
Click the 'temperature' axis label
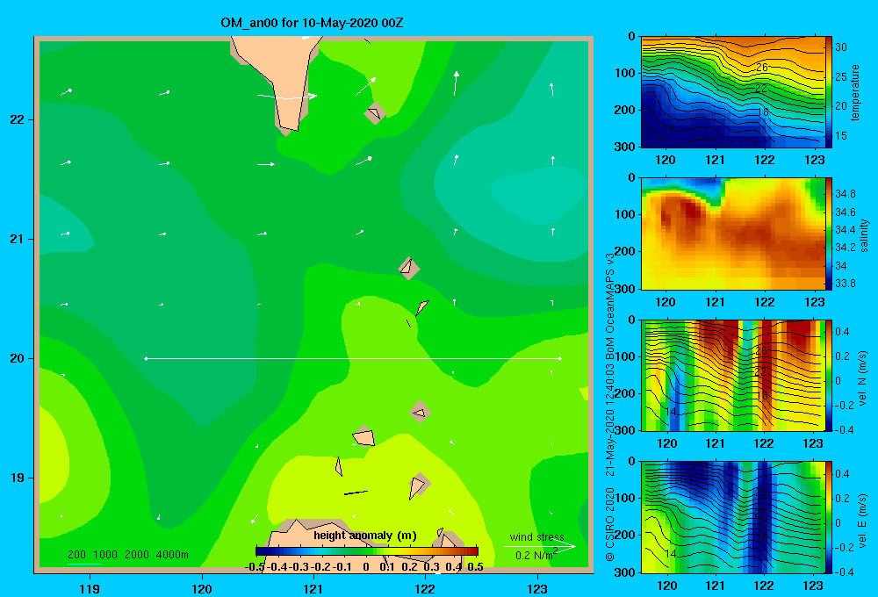[854, 93]
